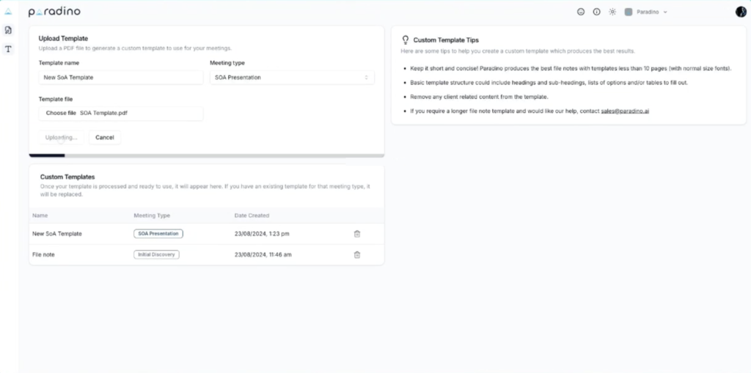Image resolution: width=751 pixels, height=373 pixels.
Task: Delete the File note template
Action: pyautogui.click(x=357, y=255)
